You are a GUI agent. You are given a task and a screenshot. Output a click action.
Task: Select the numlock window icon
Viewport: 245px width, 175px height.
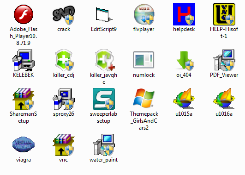(144, 60)
